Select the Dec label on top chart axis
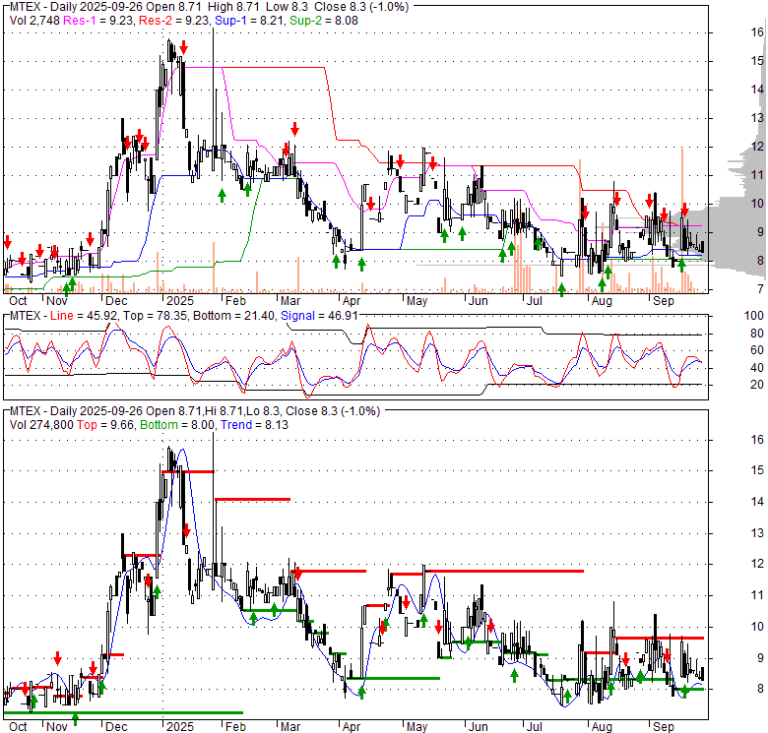The height and width of the screenshot is (733, 768). (x=116, y=300)
